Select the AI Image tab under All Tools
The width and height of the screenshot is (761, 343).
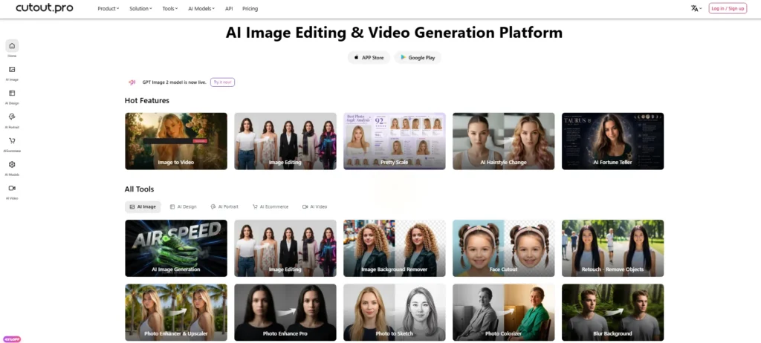(143, 206)
